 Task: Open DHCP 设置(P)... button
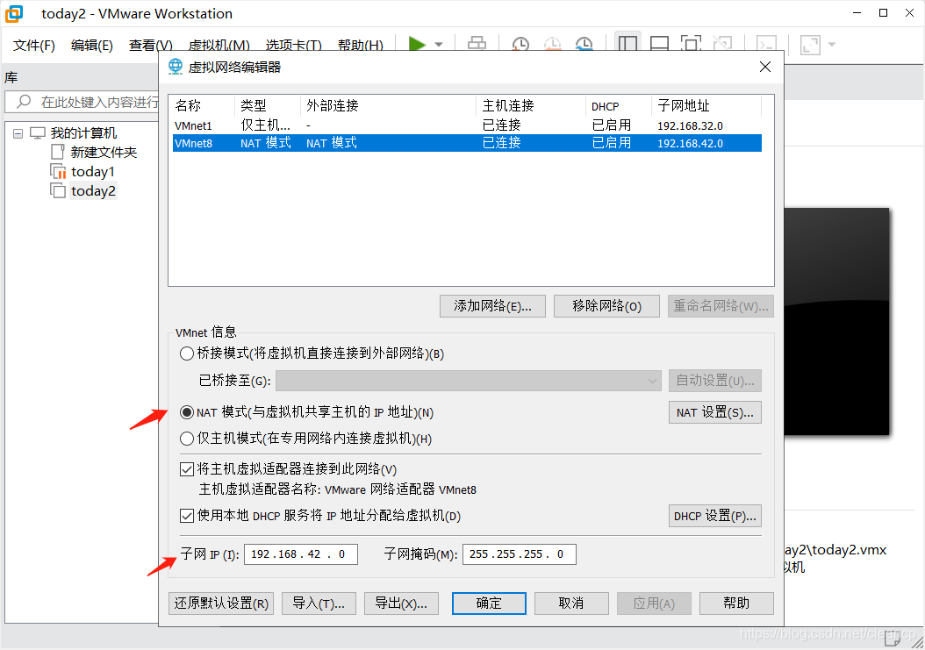click(x=715, y=516)
